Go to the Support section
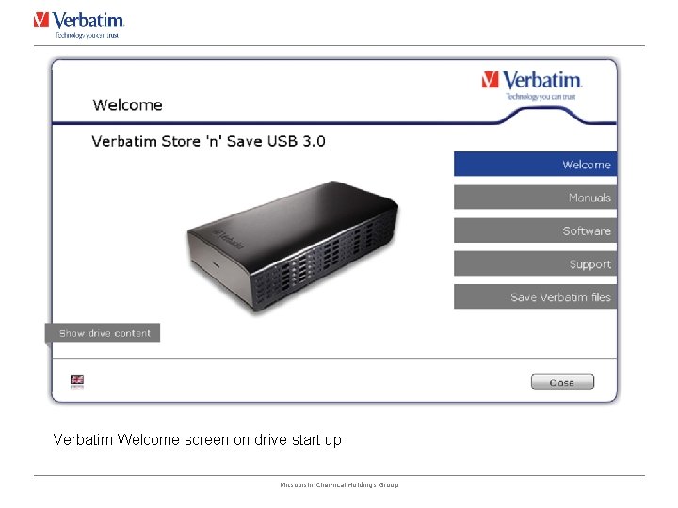Image resolution: width=678 pixels, height=508 pixels. point(535,264)
